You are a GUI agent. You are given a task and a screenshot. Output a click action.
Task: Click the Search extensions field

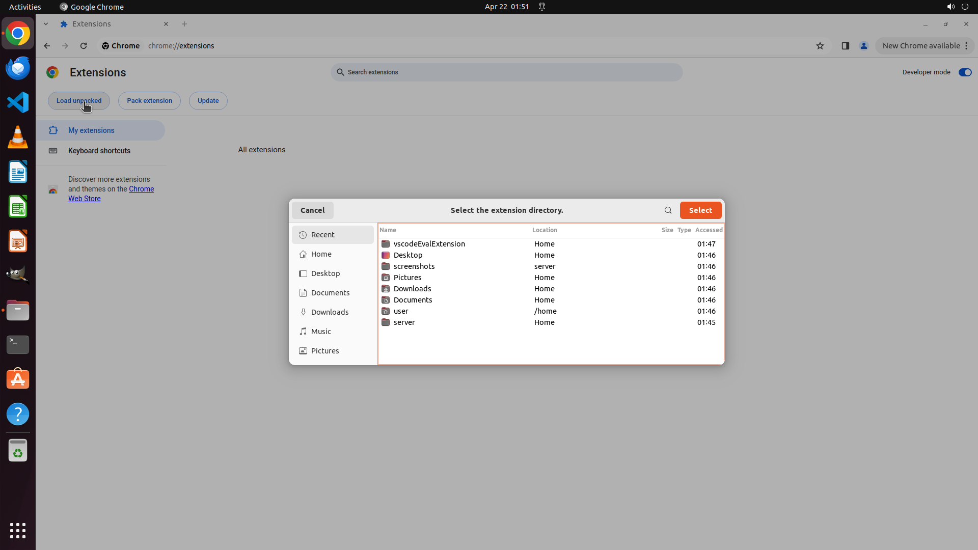click(x=506, y=72)
